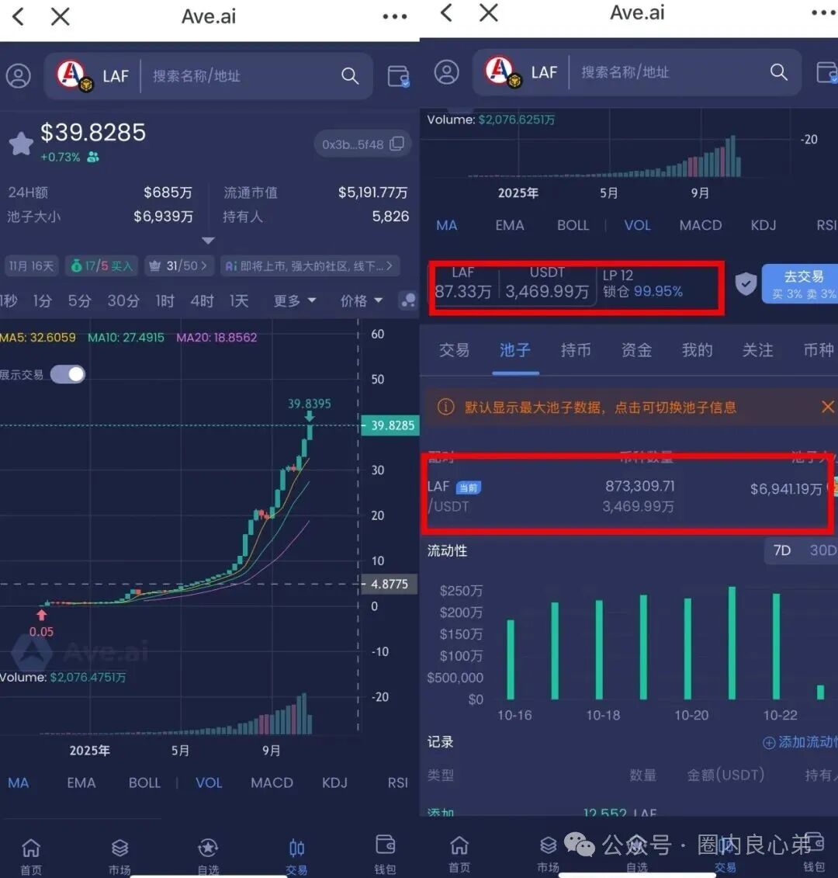Tap the star to favorite the LAF token
Screen dimensions: 838x878
point(21,143)
